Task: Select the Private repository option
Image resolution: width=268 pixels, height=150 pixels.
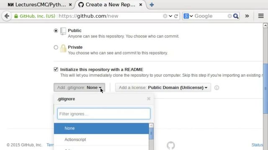Action: point(56,47)
